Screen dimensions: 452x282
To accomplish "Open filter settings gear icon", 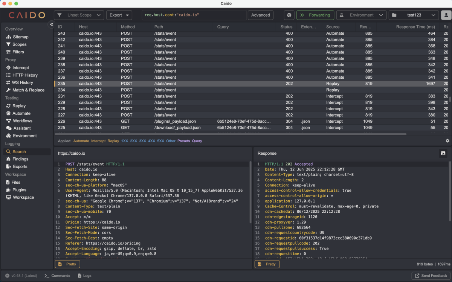I will (x=447, y=141).
